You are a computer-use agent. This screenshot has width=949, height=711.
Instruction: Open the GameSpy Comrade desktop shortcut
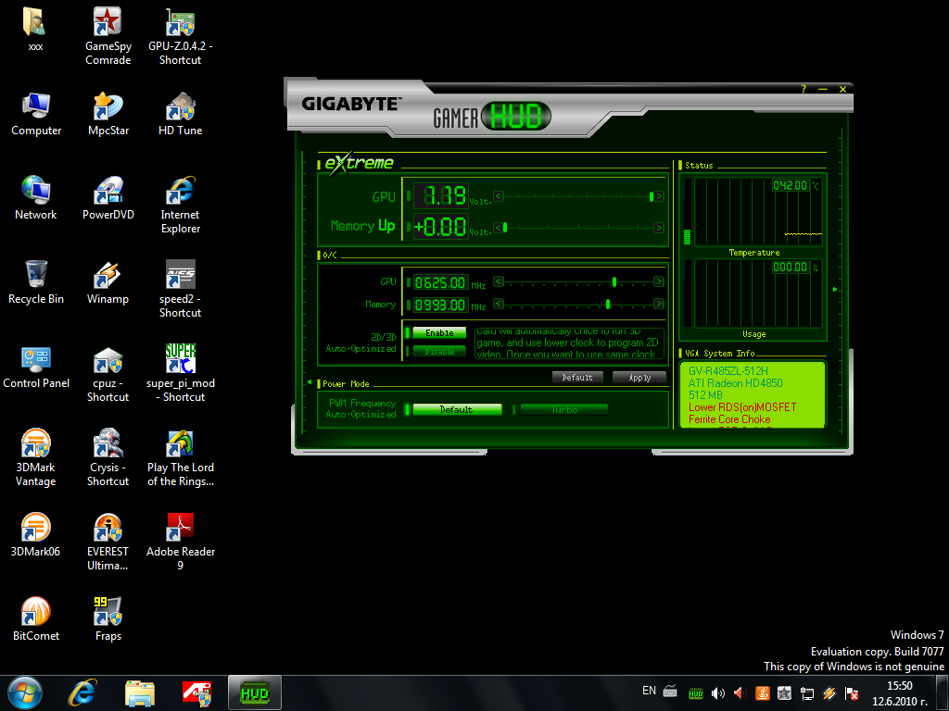tap(108, 36)
